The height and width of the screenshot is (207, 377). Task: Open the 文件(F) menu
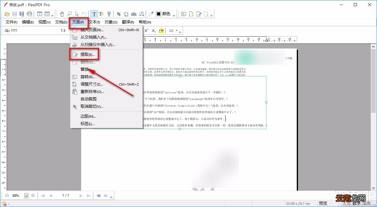pyautogui.click(x=11, y=22)
